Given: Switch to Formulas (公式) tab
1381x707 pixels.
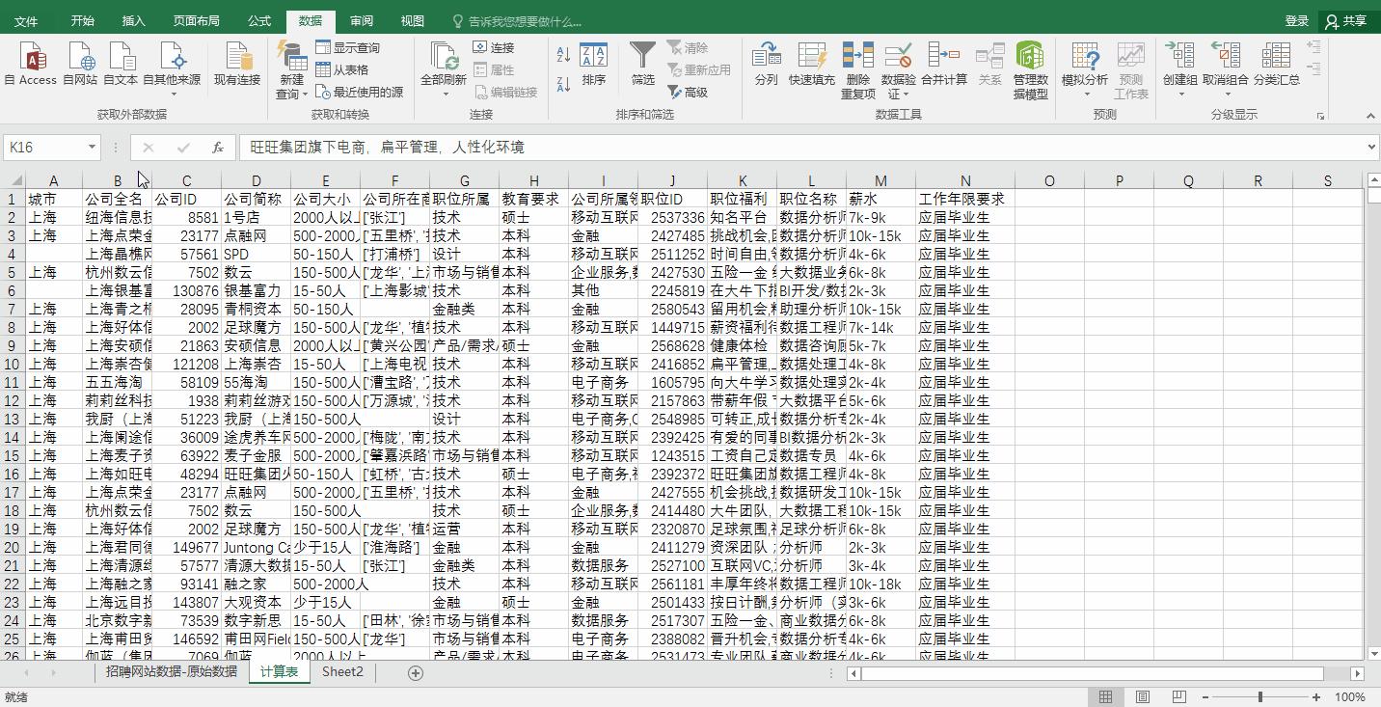Looking at the screenshot, I should pyautogui.click(x=258, y=20).
